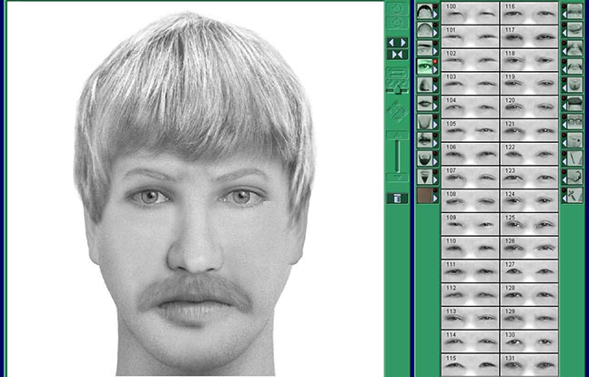
Task: Choose eyes thumbnail number 113
Action: [x=470, y=318]
